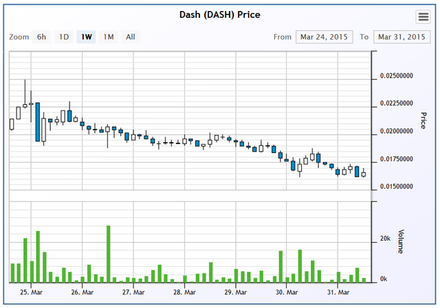
Task: Click the 0.01750000 price label
Action: [397, 159]
